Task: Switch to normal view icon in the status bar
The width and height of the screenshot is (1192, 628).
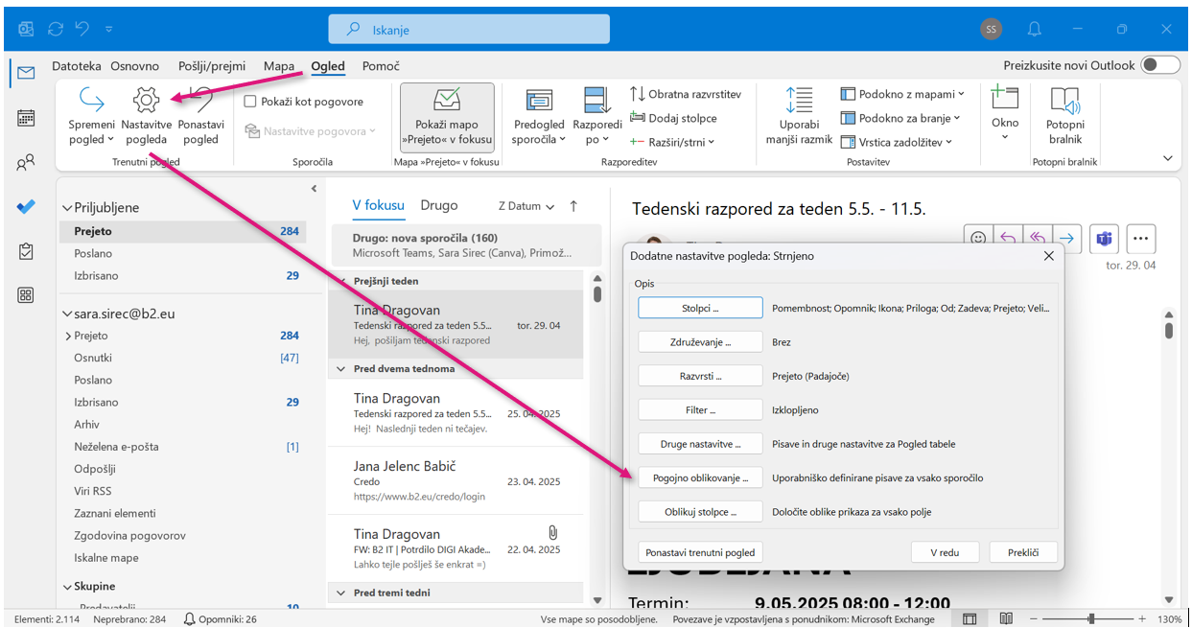Action: pos(970,619)
